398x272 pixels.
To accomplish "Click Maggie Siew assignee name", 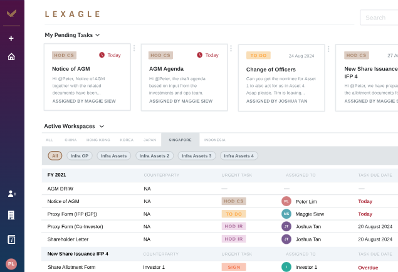I will tap(310, 214).
